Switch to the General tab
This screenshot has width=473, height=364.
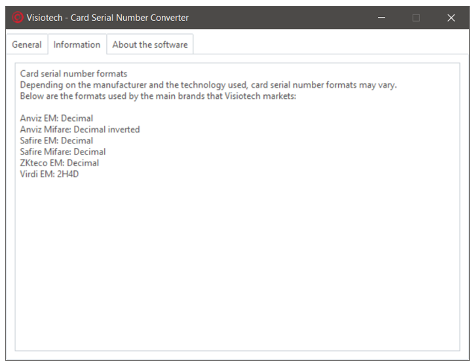(x=27, y=45)
